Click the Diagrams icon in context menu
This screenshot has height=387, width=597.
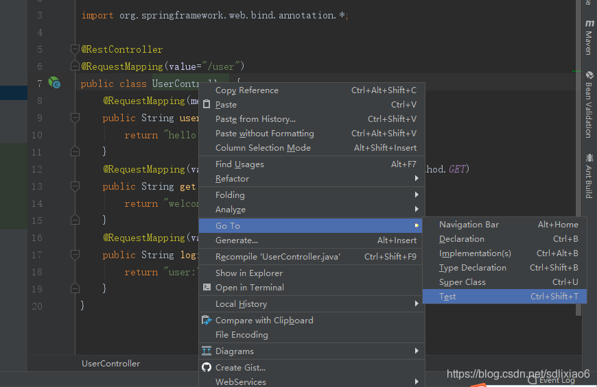(x=207, y=351)
